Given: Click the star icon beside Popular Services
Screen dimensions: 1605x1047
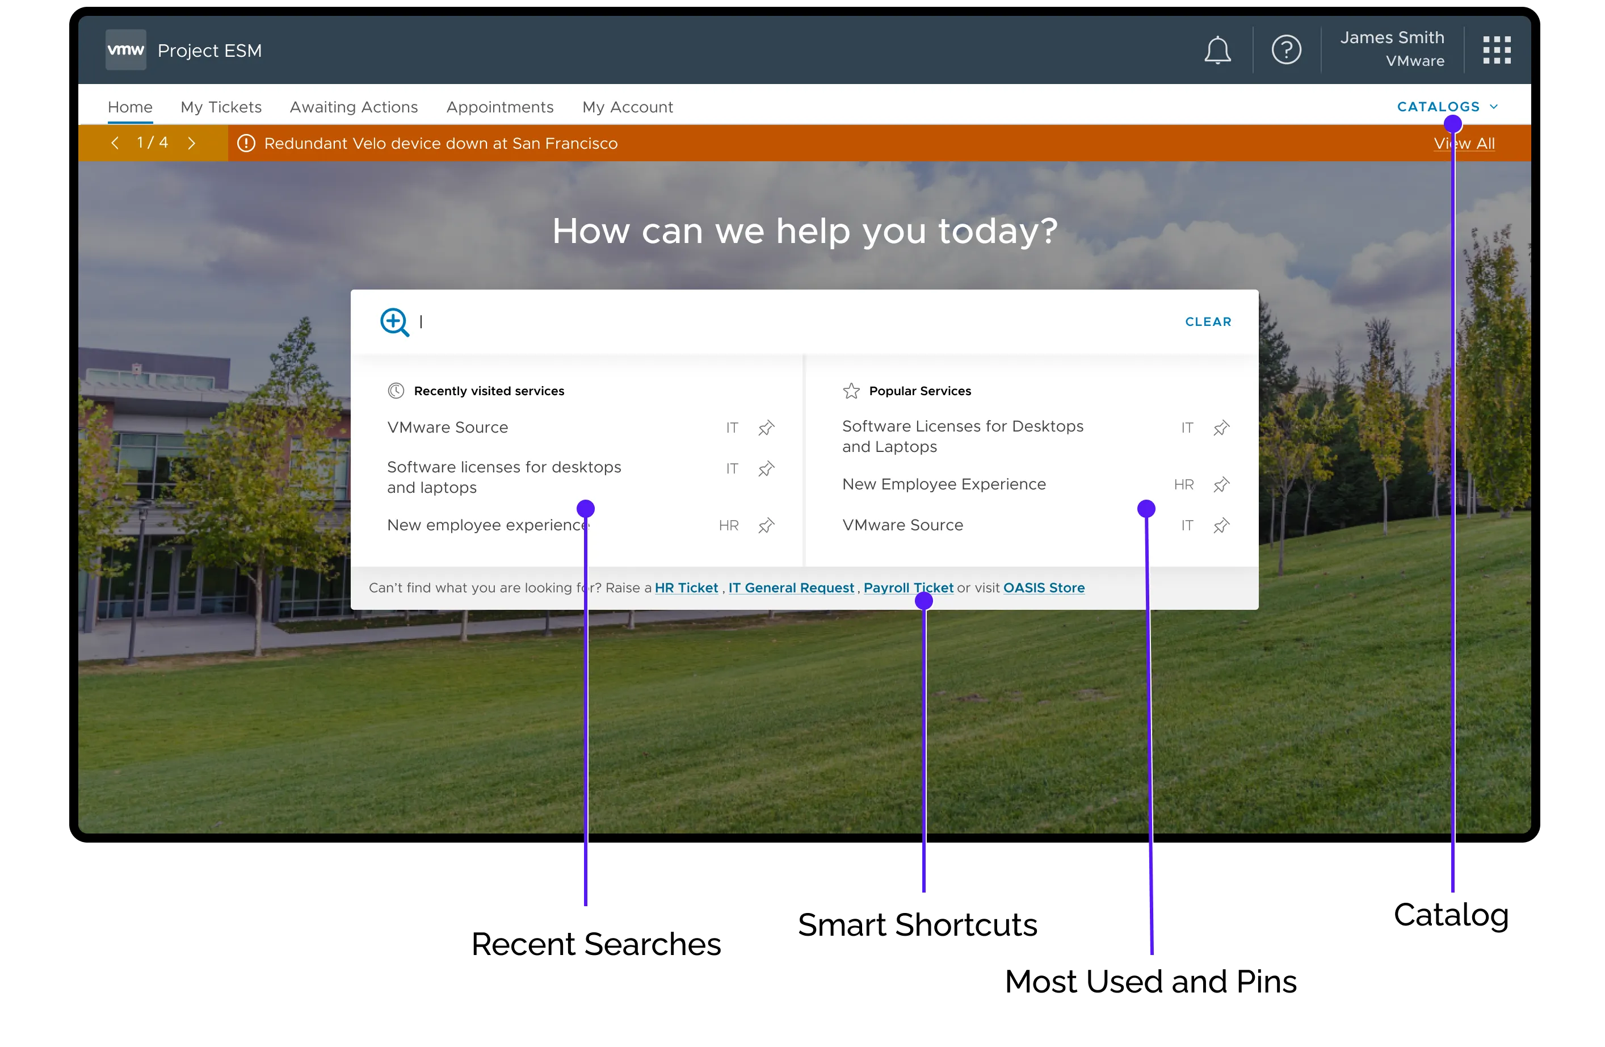Looking at the screenshot, I should (851, 391).
